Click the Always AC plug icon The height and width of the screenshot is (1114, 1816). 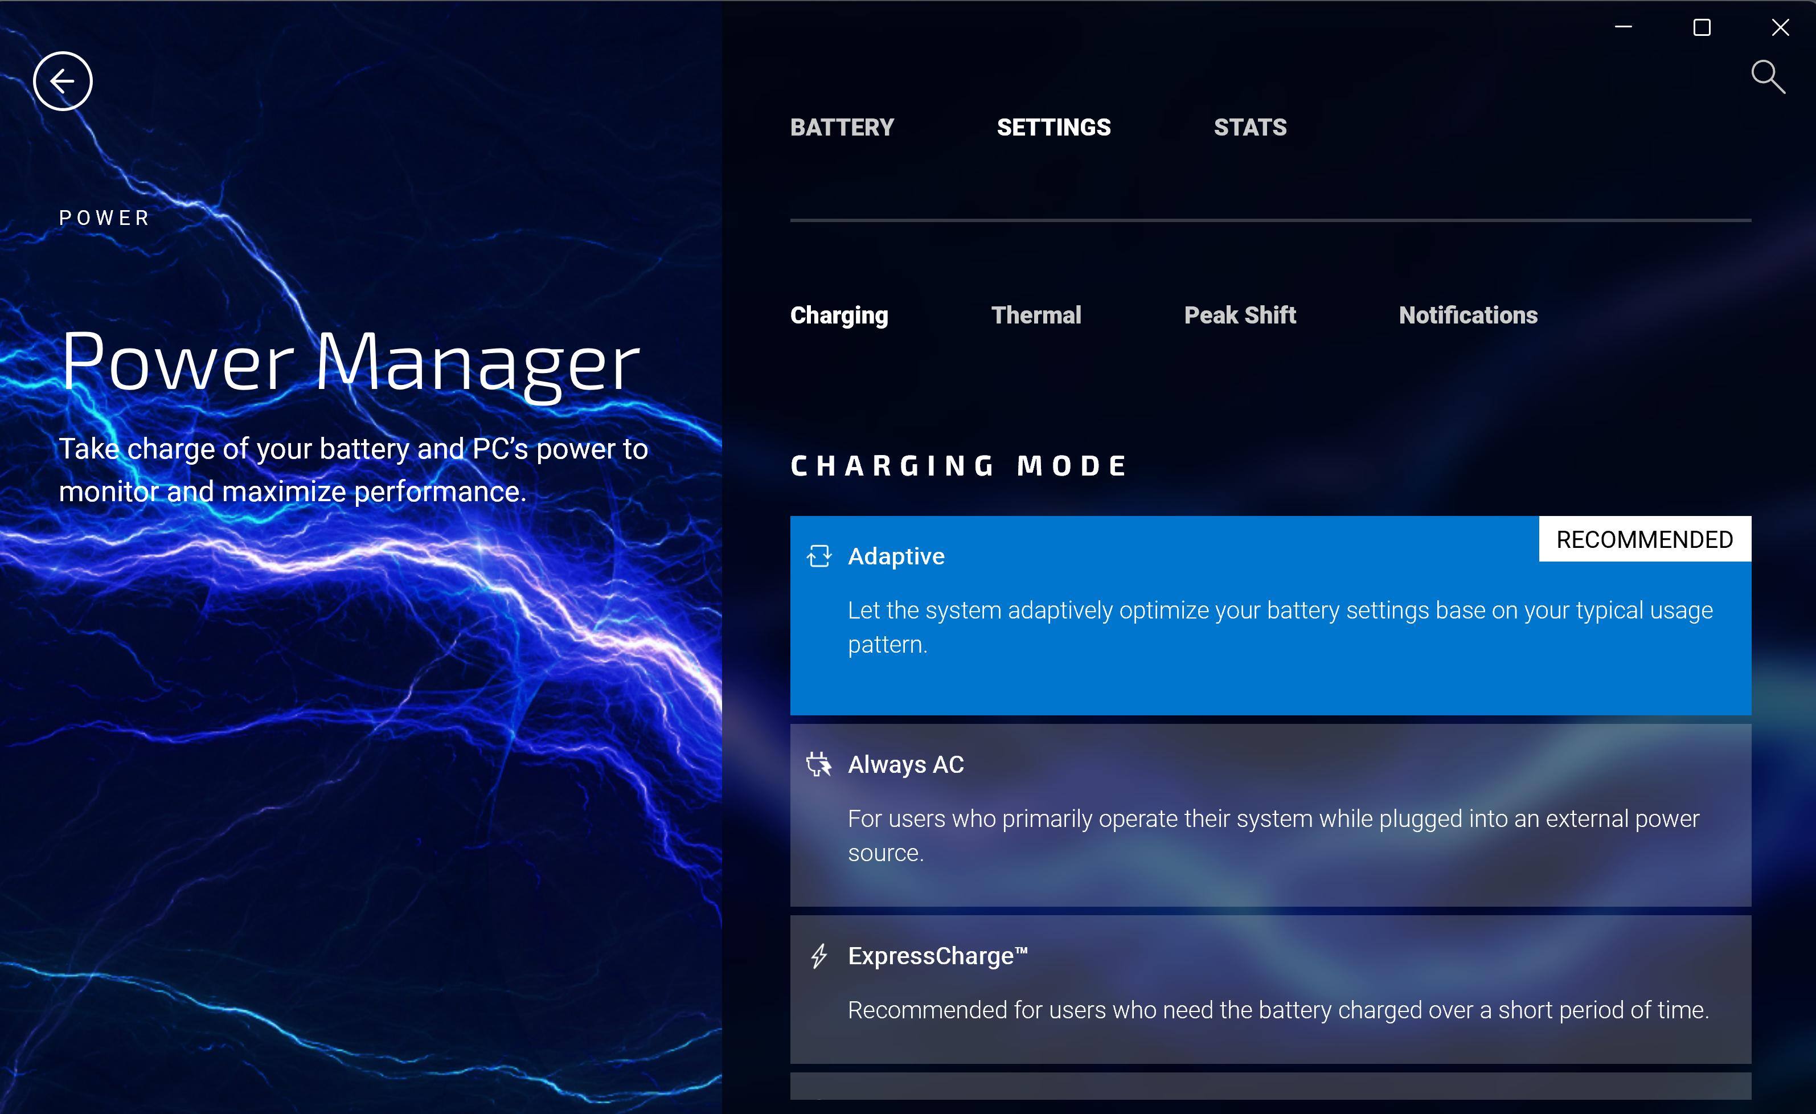click(x=819, y=764)
